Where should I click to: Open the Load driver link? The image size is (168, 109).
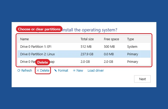(96, 71)
